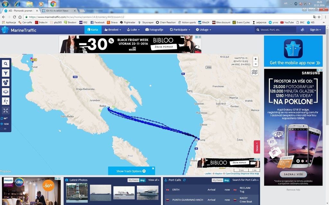Open the Strava bookmark
Viewport: 329px width, 205px height.
112,22
